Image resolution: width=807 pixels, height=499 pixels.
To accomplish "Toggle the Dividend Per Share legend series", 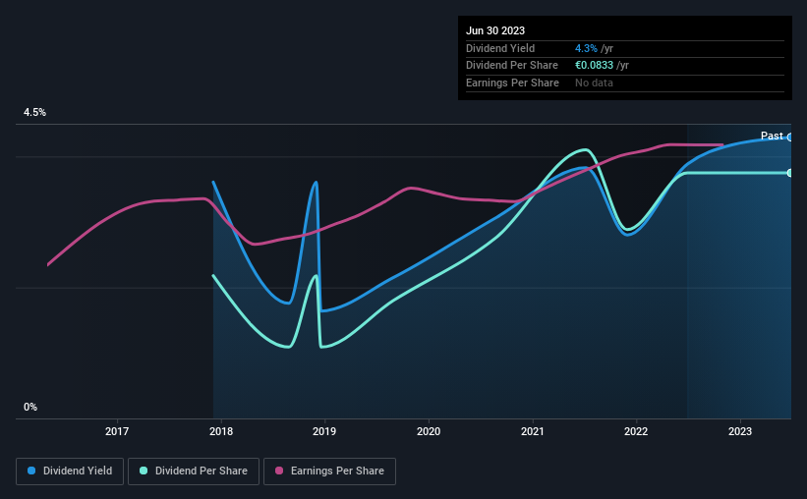I will point(194,471).
